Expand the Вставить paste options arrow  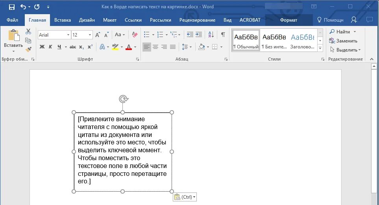[x=13, y=51]
